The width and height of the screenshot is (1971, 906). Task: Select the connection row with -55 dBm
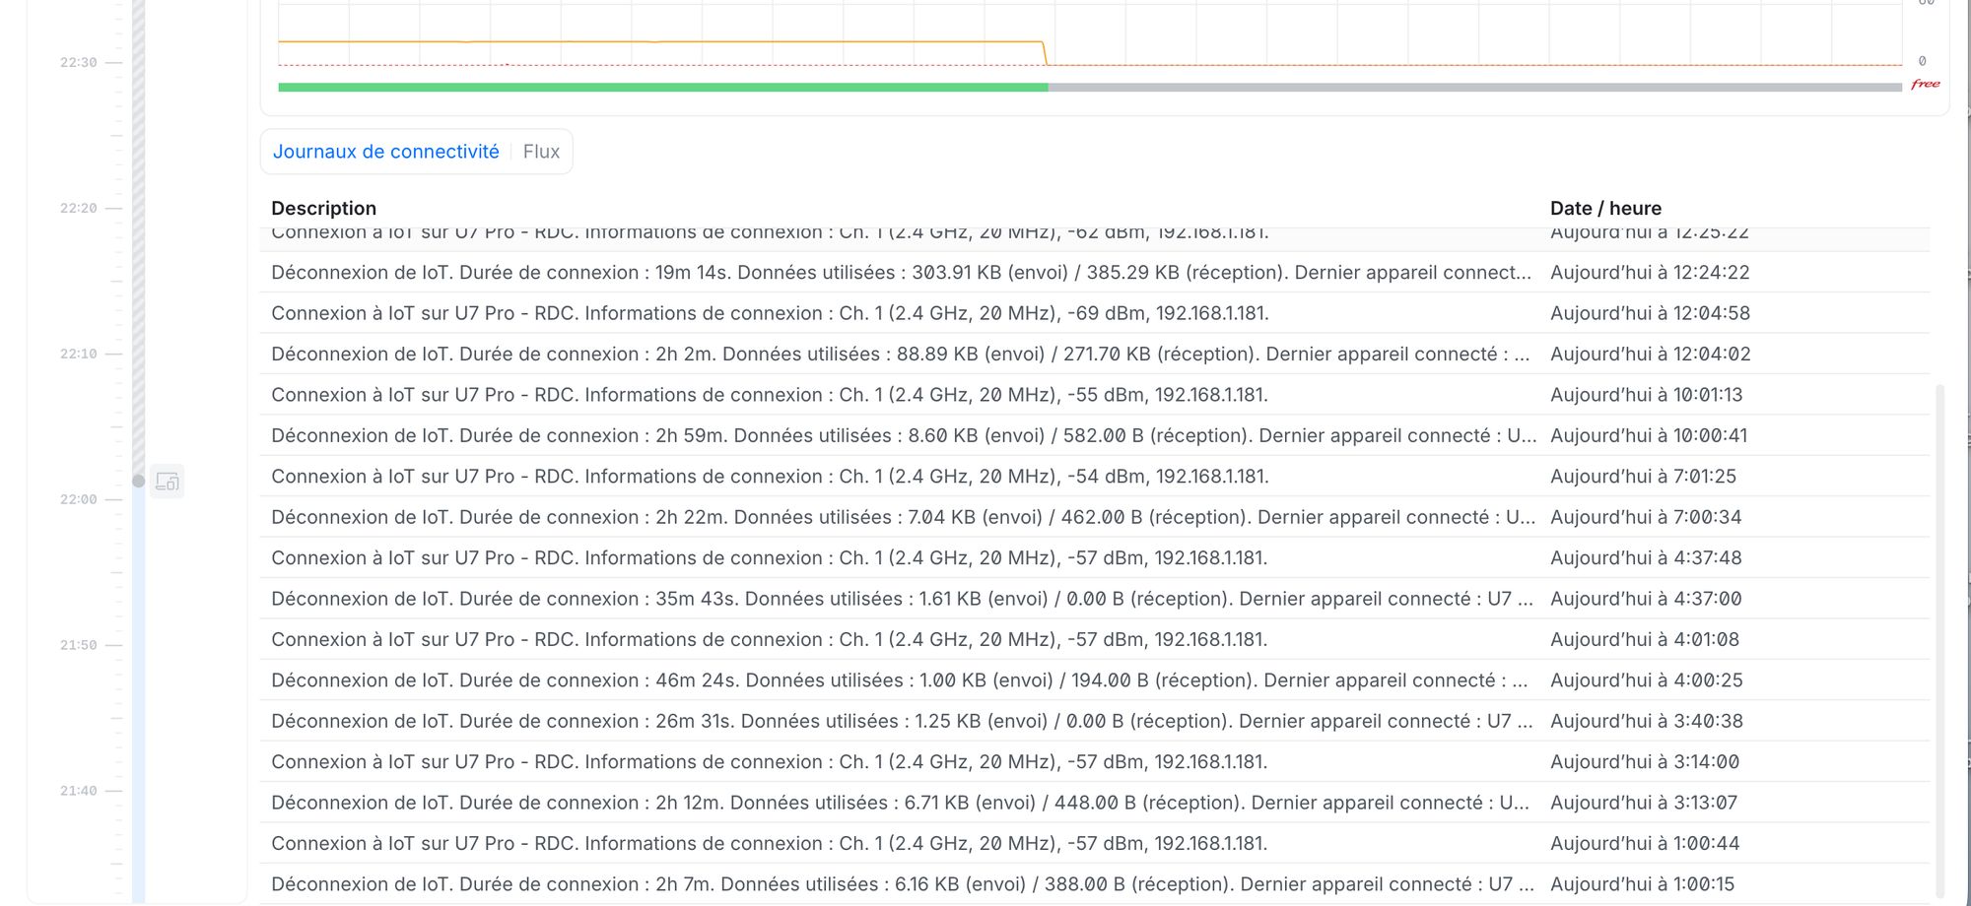(1094, 395)
